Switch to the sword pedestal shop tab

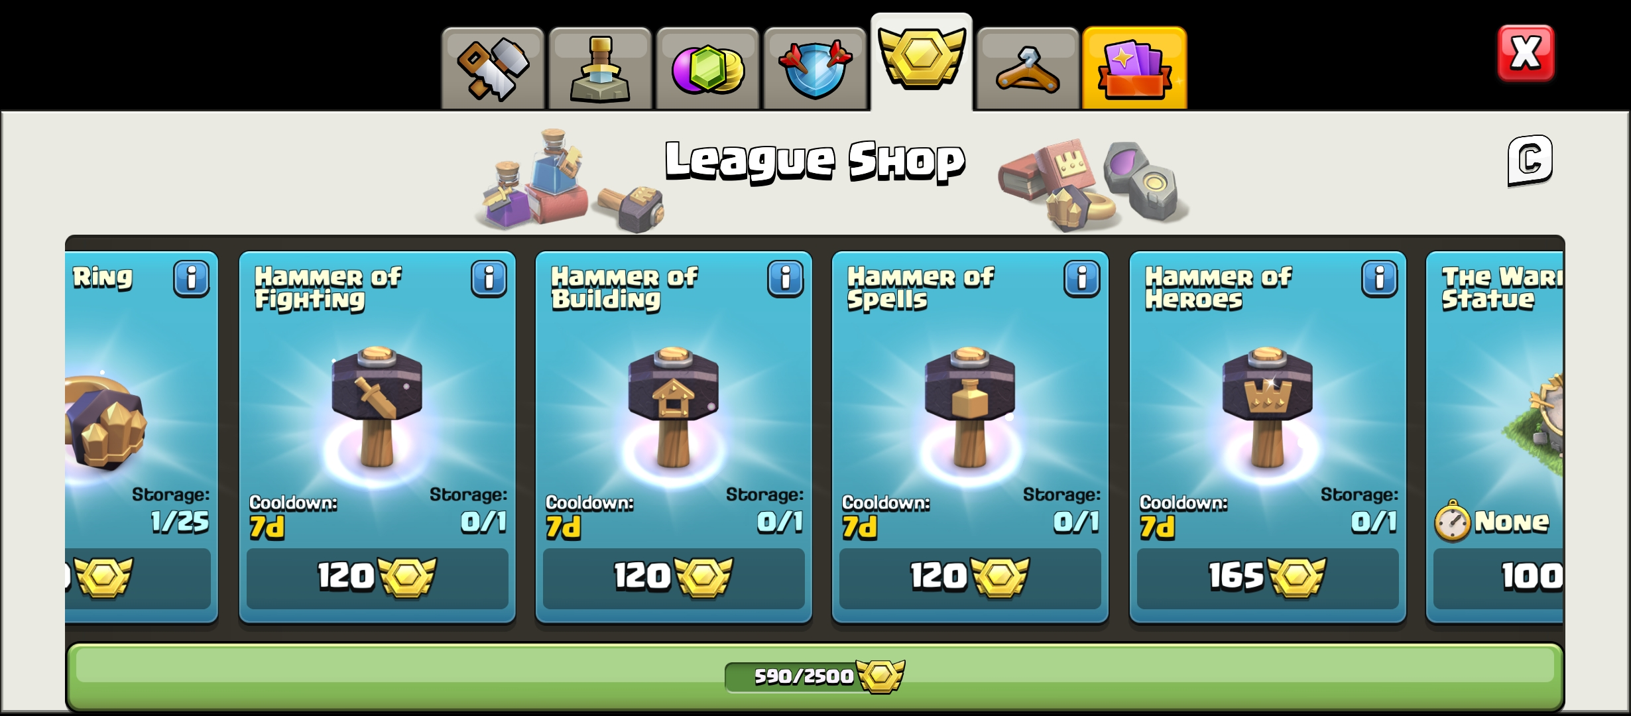click(600, 68)
